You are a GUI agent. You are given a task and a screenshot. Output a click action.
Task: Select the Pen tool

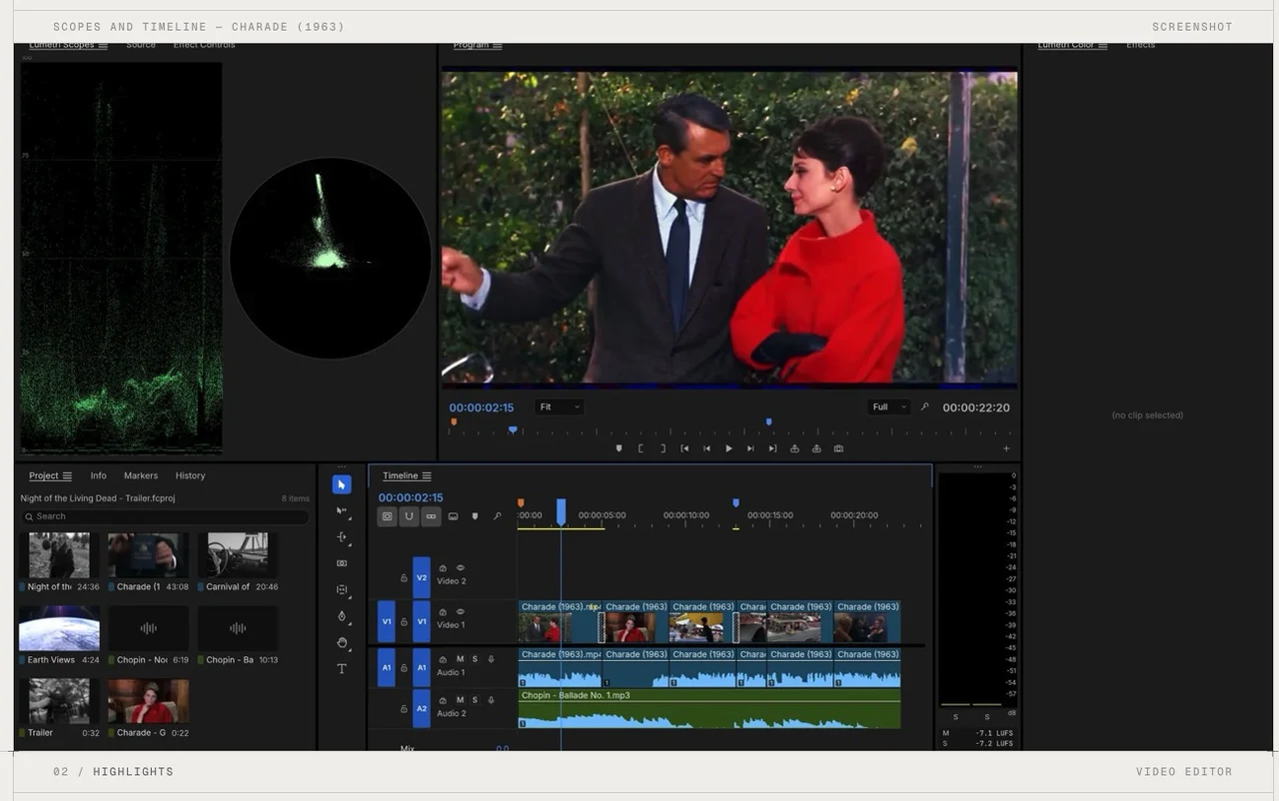coord(342,616)
